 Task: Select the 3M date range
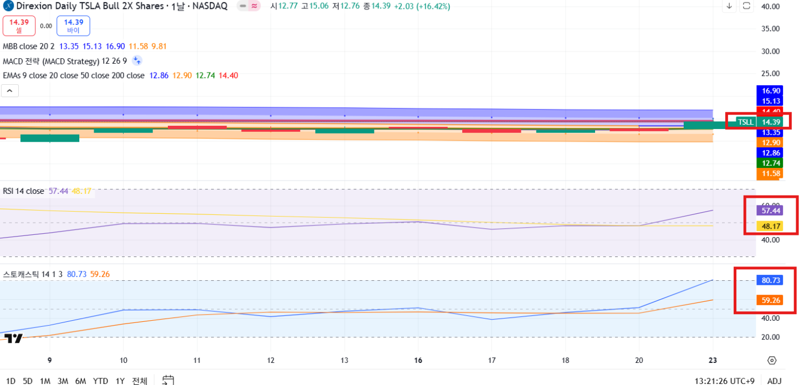pyautogui.click(x=63, y=381)
